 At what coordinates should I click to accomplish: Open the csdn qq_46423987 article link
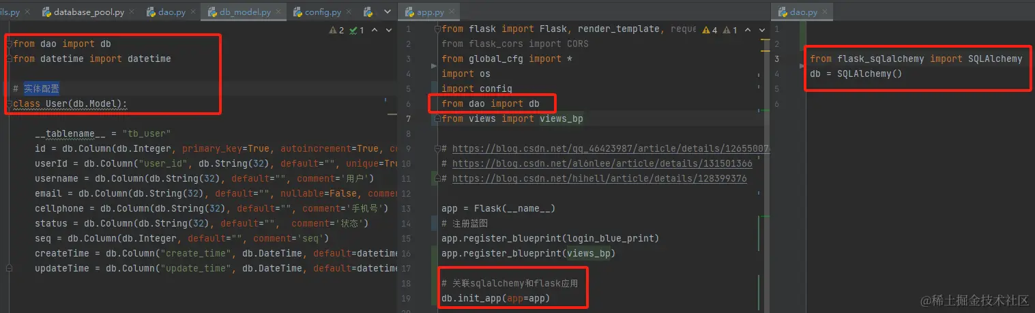(610, 148)
